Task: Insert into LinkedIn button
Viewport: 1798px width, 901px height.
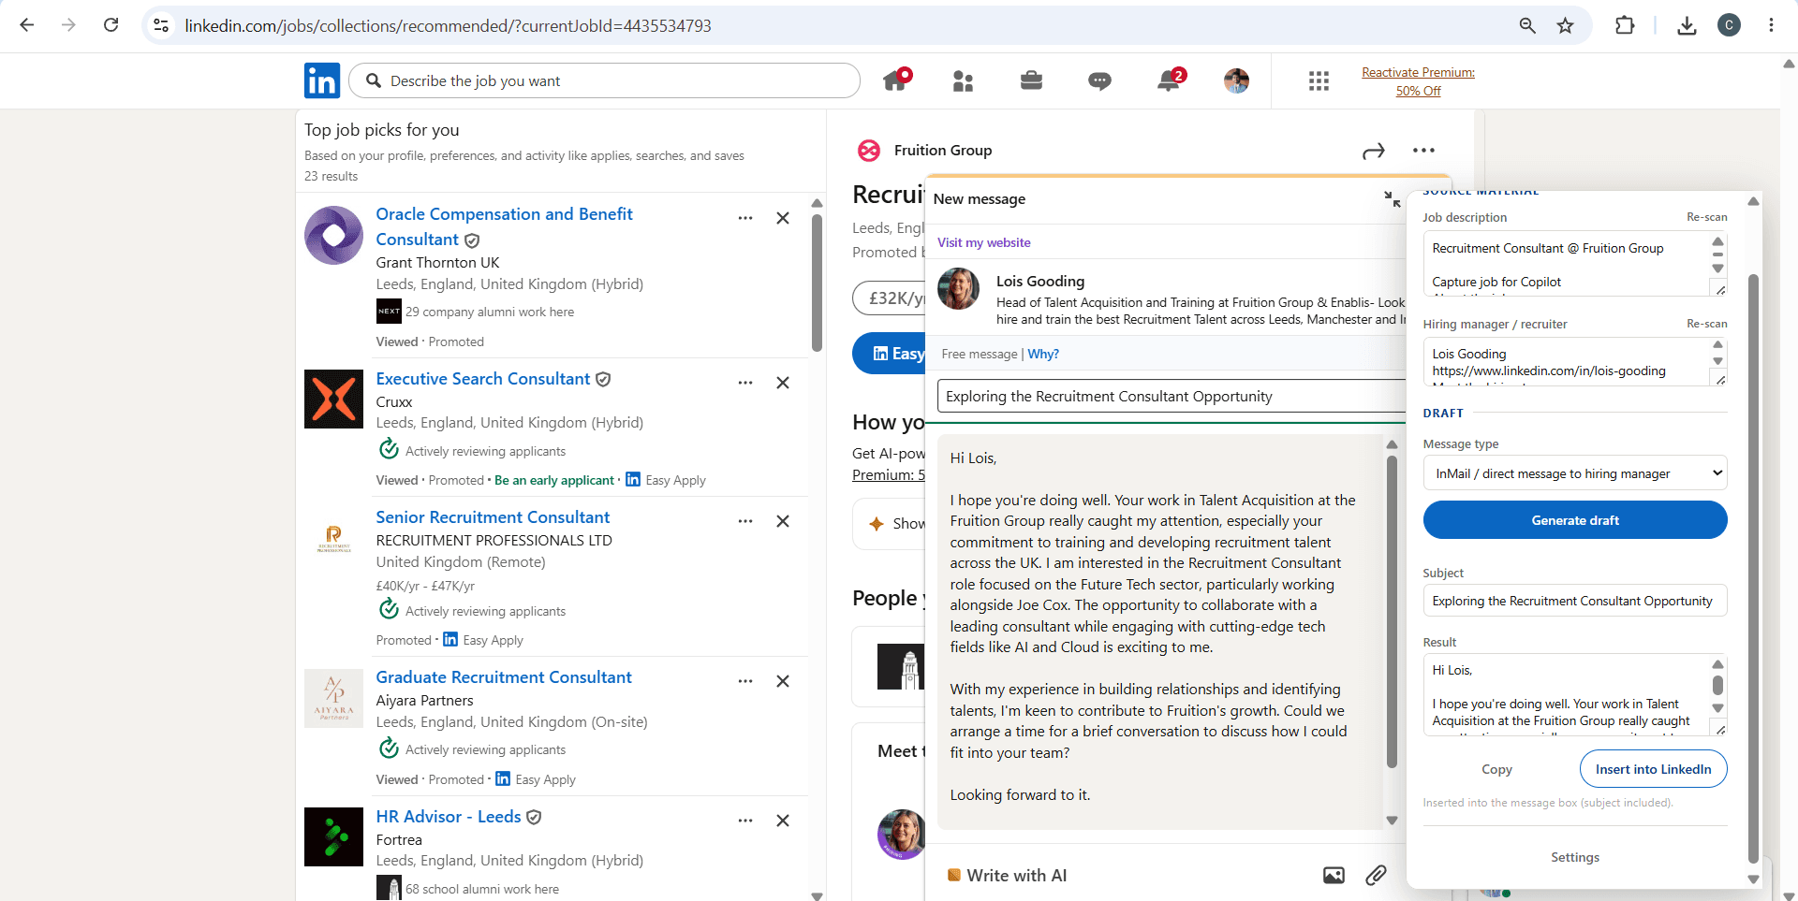Action: click(x=1653, y=769)
